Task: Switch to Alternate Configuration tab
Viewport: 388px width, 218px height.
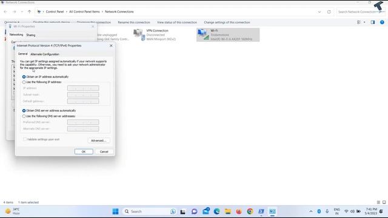Action: coord(45,54)
